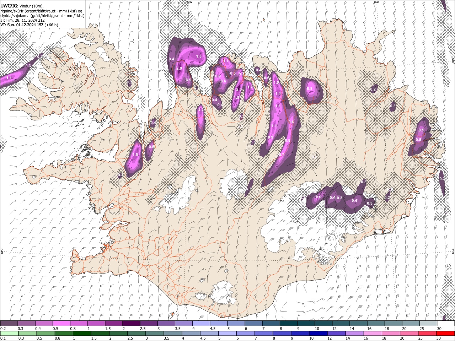The width and height of the screenshot is (455, 341).
Task: Click the '1.8' precipitation value on the map
Action: point(236,98)
